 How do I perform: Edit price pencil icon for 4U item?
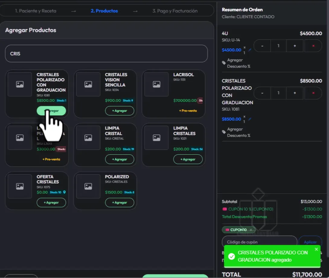click(250, 50)
